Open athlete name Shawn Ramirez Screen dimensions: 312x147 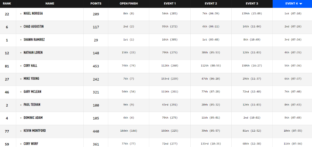point(34,40)
